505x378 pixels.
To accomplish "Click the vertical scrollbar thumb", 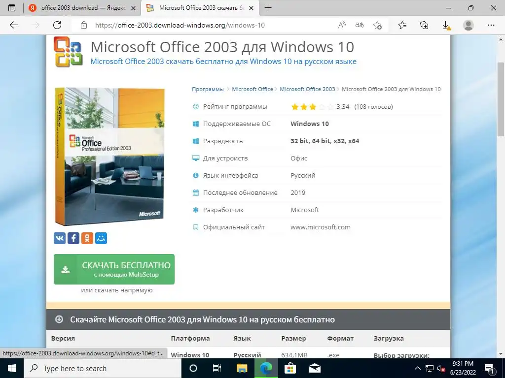I will [501, 99].
